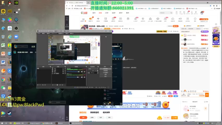This screenshot has height=125, width=222.
Task: Open the 帮助 menu in OBS
Action: pyautogui.click(x=72, y=33)
